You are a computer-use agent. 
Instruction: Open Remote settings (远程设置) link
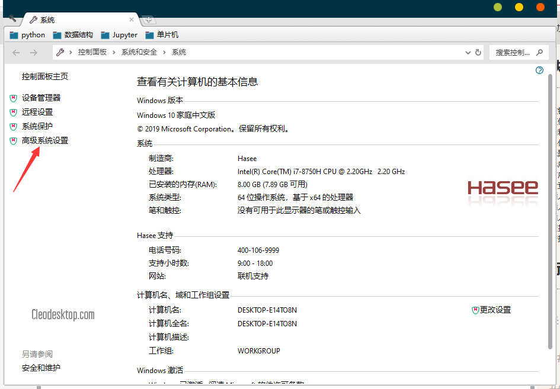pos(37,112)
